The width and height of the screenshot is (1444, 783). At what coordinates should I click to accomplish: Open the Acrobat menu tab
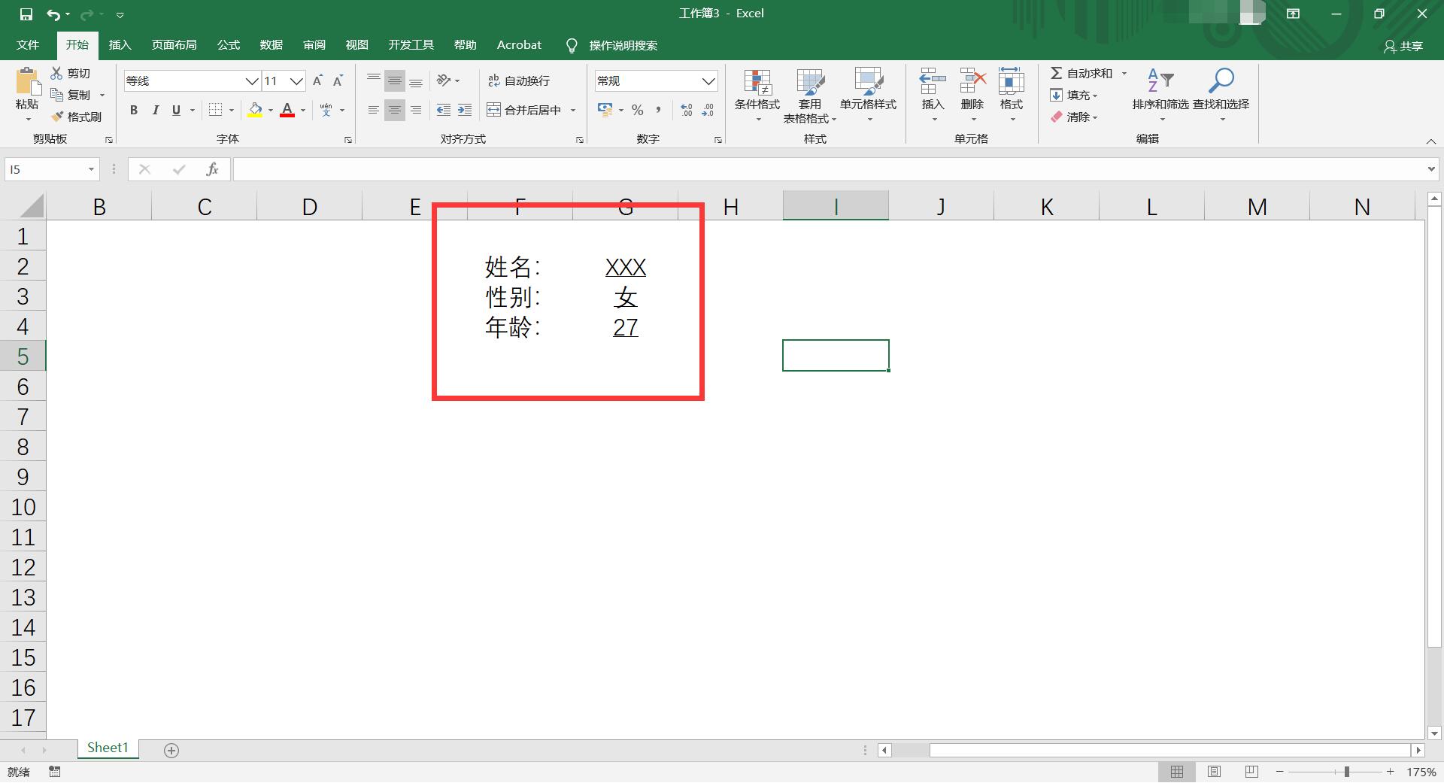518,44
